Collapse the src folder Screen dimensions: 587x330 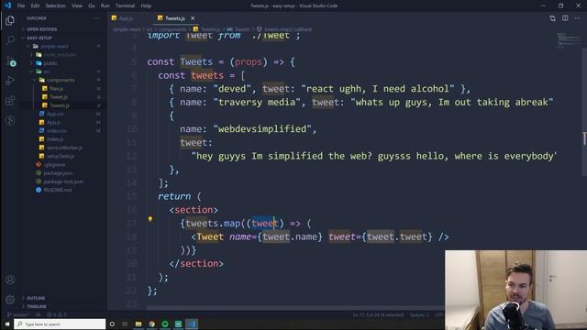click(x=47, y=71)
